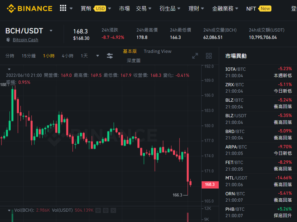
Task: Remove the volume indicator with X
Action: pos(113,210)
